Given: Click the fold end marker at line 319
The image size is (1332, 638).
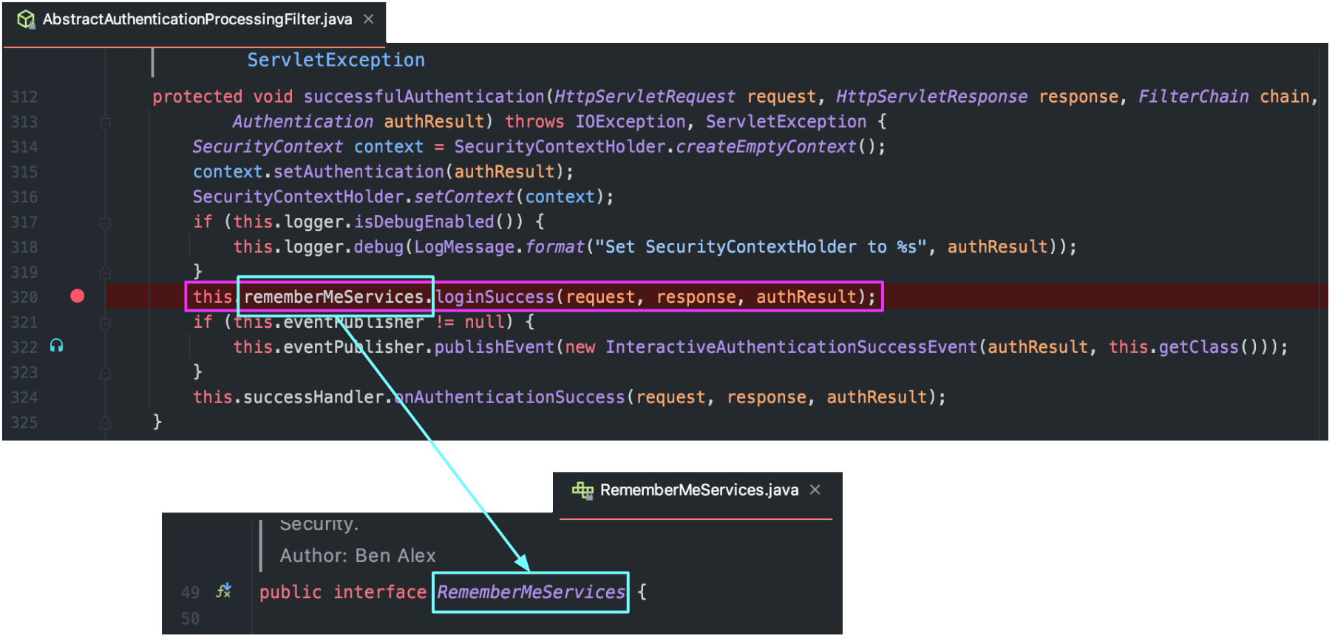Looking at the screenshot, I should (x=105, y=272).
